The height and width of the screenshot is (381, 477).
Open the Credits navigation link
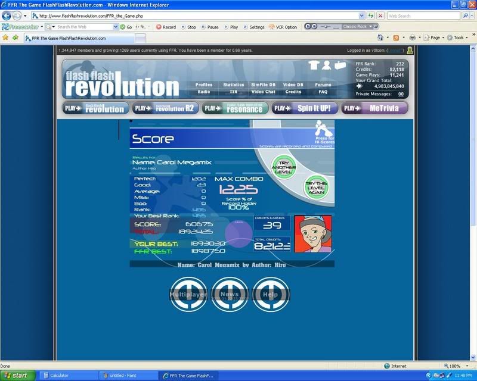click(x=293, y=92)
